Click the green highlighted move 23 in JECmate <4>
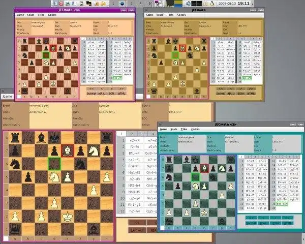 (117, 78)
